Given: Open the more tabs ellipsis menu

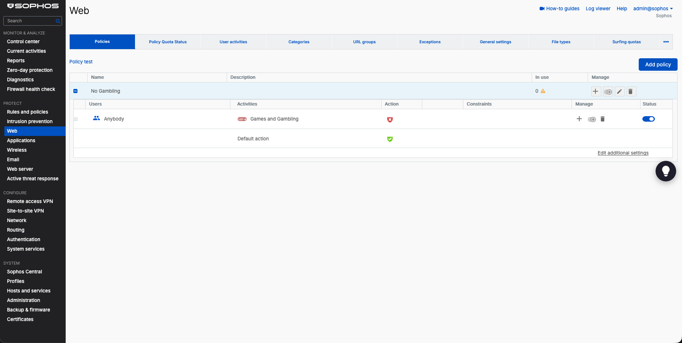Looking at the screenshot, I should point(666,42).
